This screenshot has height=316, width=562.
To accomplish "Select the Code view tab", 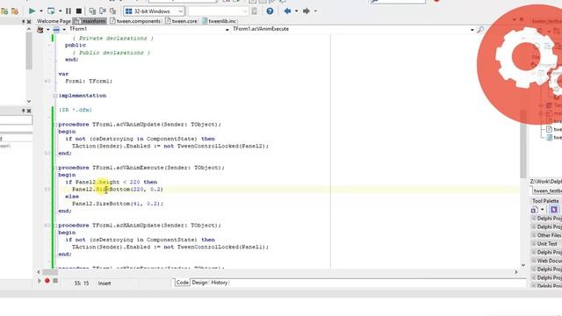I will [x=182, y=283].
